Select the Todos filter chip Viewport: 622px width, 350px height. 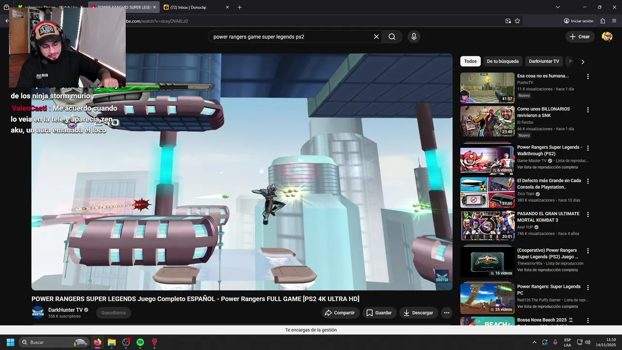[x=470, y=61]
